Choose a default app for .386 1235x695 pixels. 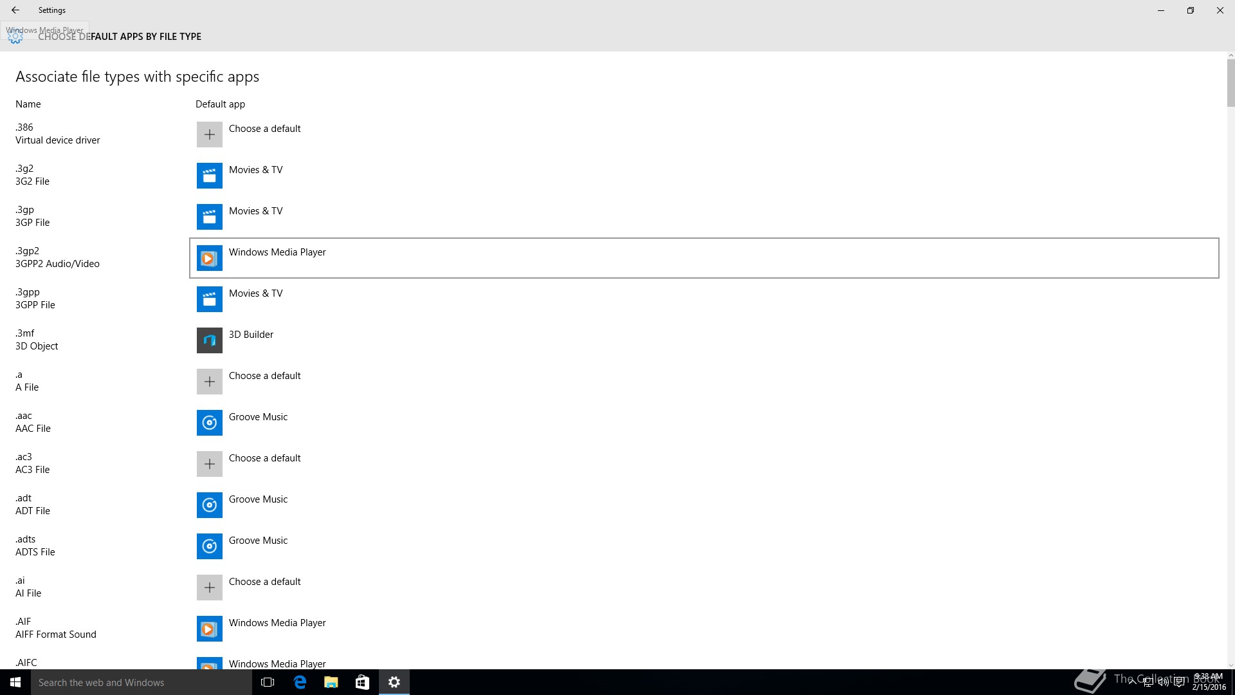tap(704, 134)
